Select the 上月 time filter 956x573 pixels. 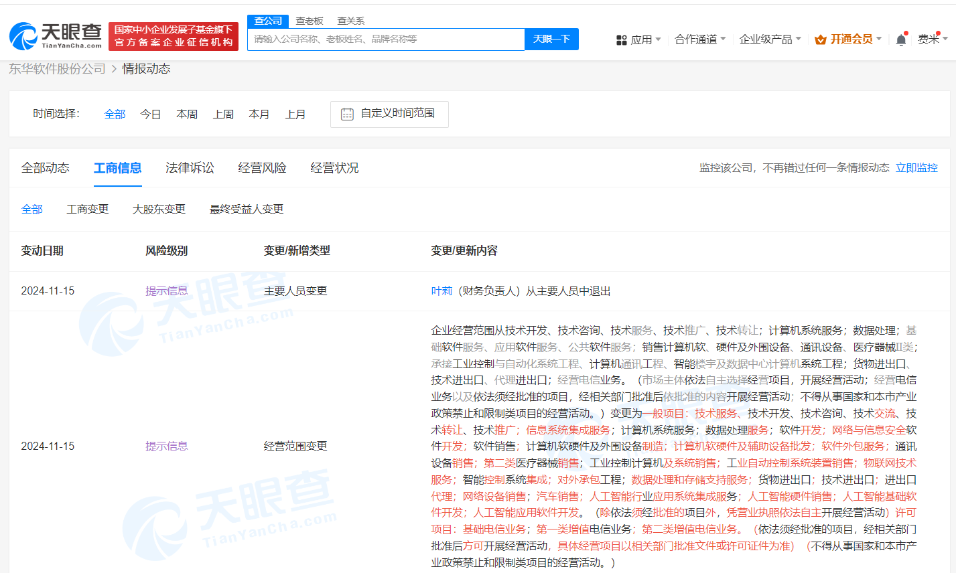[x=295, y=114]
